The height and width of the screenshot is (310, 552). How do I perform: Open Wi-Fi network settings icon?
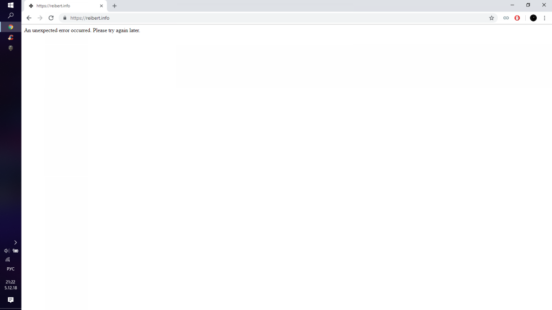[x=7, y=259]
